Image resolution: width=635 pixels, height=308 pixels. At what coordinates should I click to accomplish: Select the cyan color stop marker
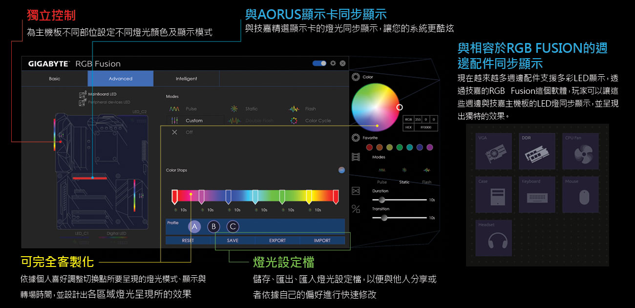[x=255, y=197]
